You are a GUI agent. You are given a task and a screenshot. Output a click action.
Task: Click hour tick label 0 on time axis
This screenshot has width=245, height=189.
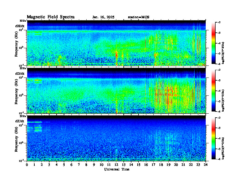[27, 165]
